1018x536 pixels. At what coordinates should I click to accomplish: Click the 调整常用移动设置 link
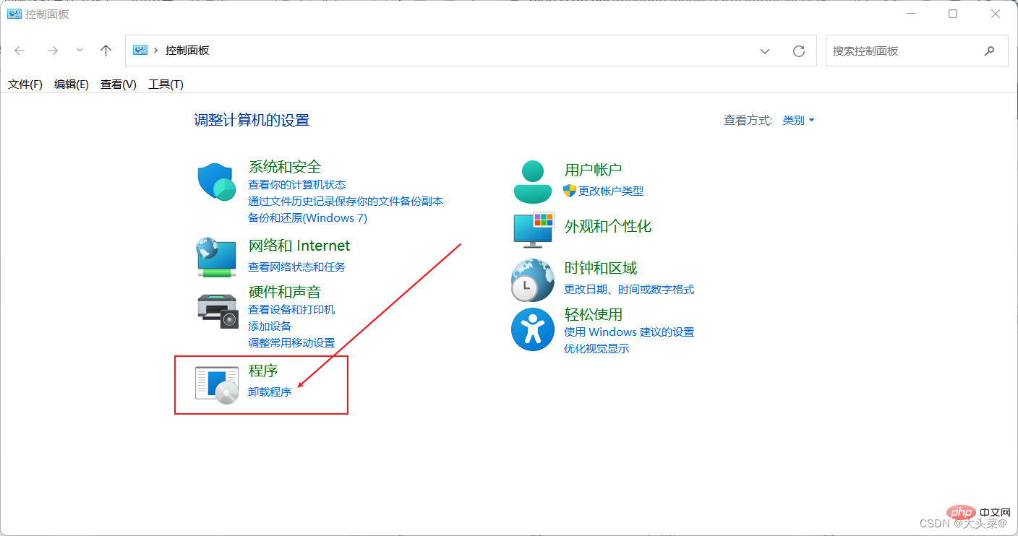tap(291, 343)
